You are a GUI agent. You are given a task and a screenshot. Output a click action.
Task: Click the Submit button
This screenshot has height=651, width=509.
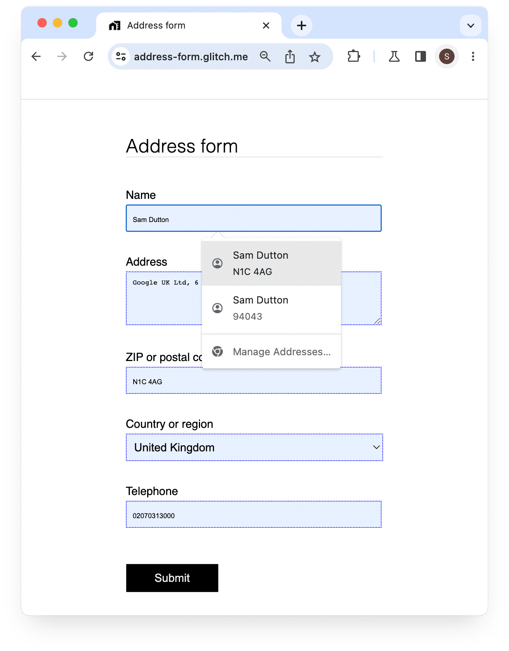click(172, 578)
